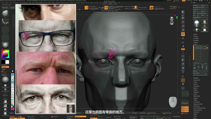The width and height of the screenshot is (211, 119).
Task: Click Save As in Tool palette
Action: coord(204,5)
